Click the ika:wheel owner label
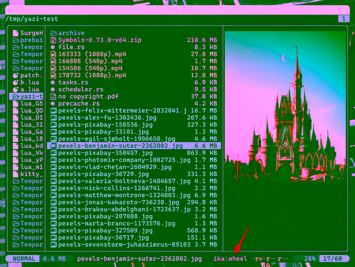This screenshot has height=267, width=355. click(x=230, y=259)
